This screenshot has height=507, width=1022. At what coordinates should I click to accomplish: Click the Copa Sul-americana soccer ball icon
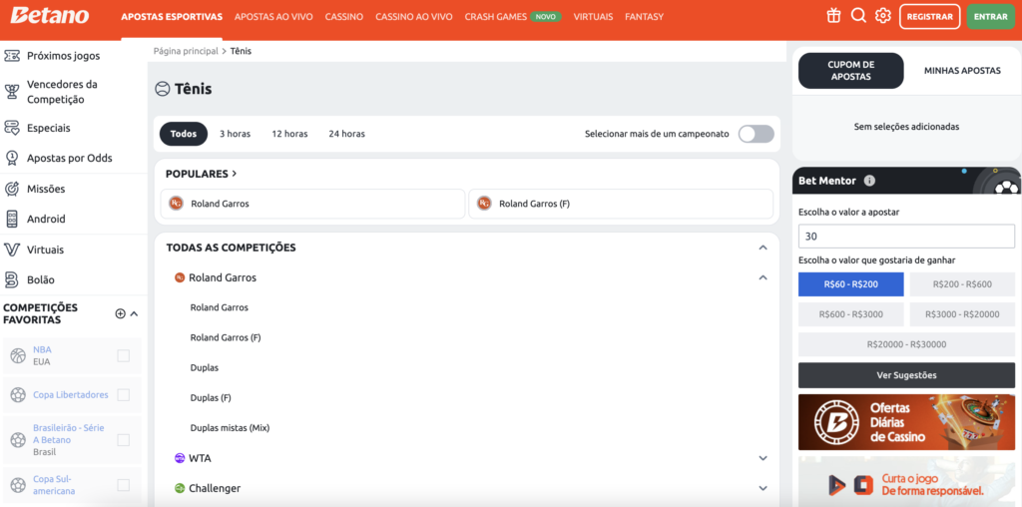click(18, 485)
